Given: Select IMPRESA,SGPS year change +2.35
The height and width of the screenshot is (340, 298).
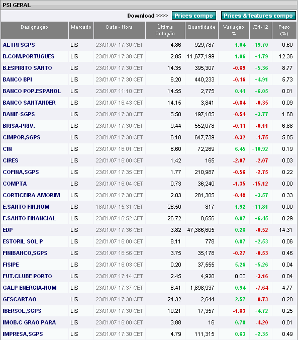Looking at the screenshot, I should [x=261, y=334].
